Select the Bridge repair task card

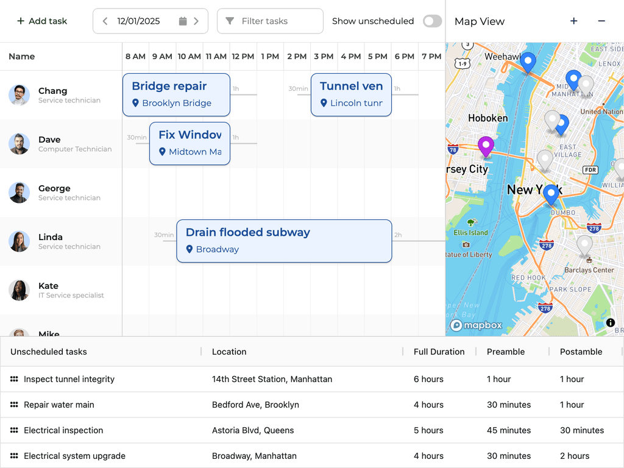point(176,94)
